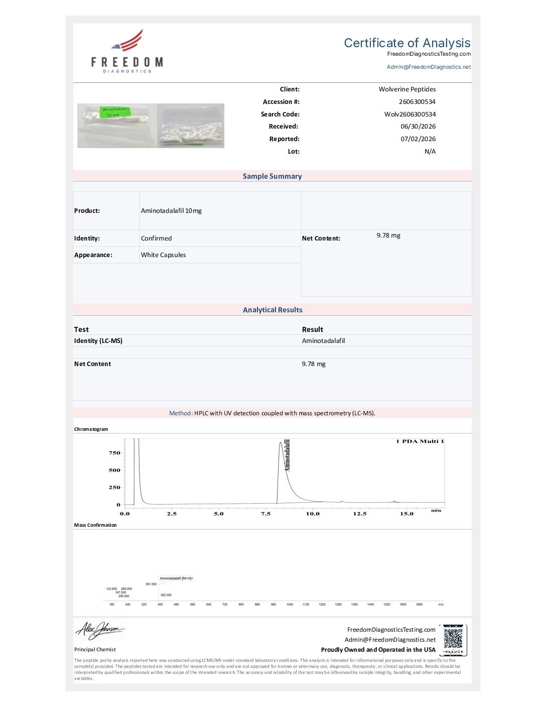The width and height of the screenshot is (546, 707).
Task: Open the QR code at bottom right
Action: (x=453, y=640)
